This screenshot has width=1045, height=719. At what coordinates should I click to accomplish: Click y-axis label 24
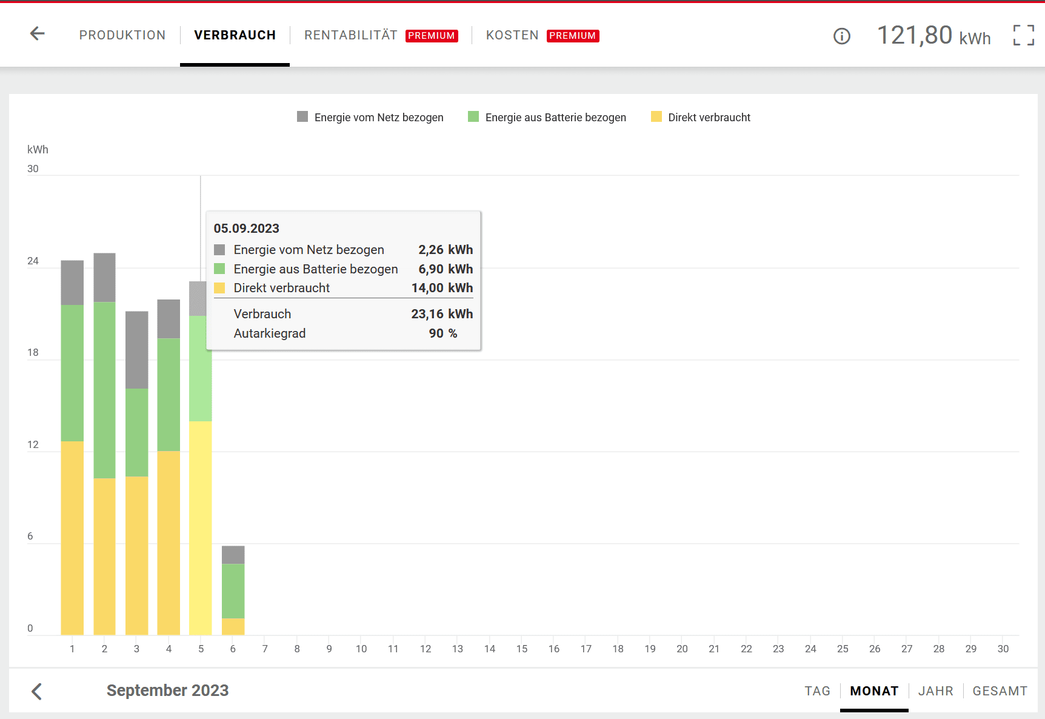[x=33, y=261]
